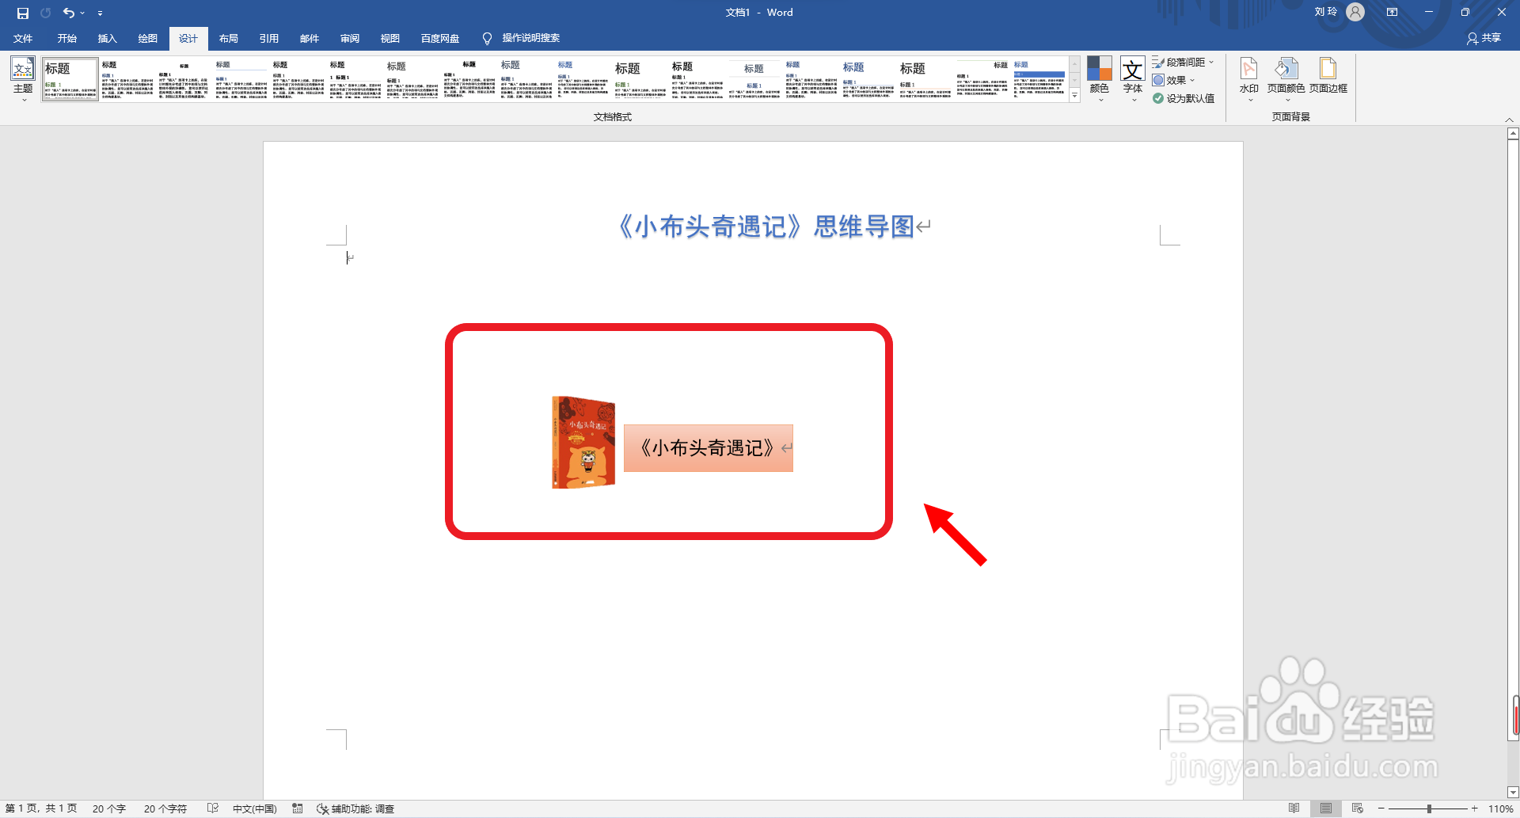Switch to the 开始 (Home) tab

point(66,38)
